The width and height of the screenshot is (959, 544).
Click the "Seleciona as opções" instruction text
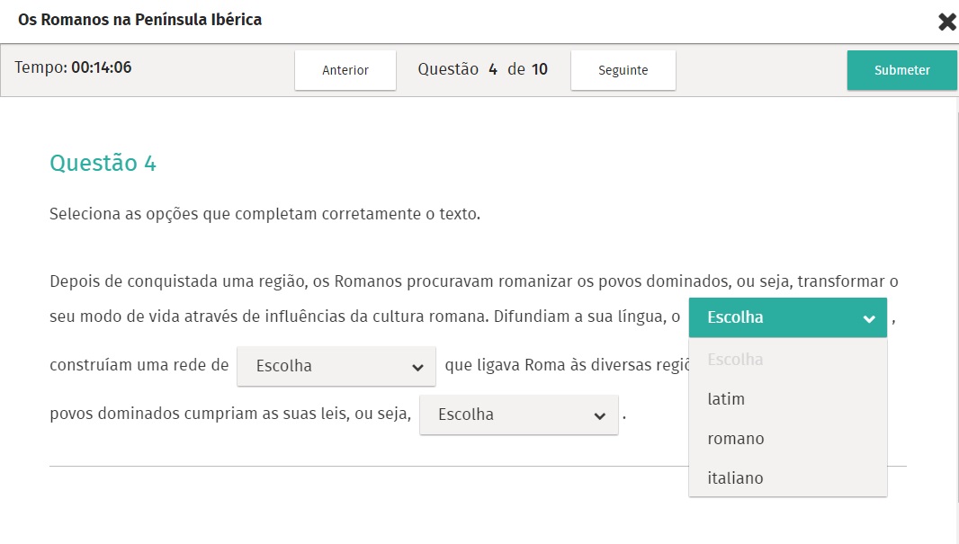pos(264,215)
